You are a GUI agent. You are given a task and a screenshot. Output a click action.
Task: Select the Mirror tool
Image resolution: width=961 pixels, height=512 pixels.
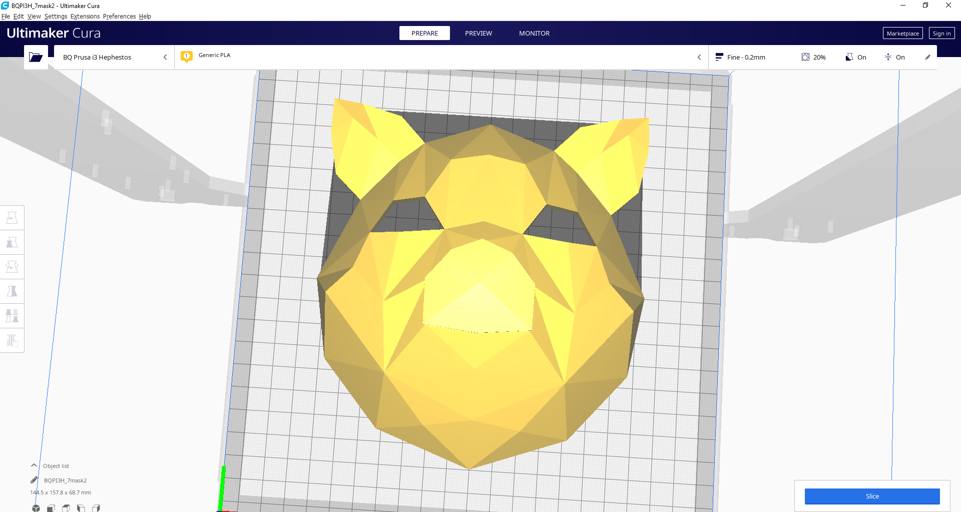coord(12,291)
